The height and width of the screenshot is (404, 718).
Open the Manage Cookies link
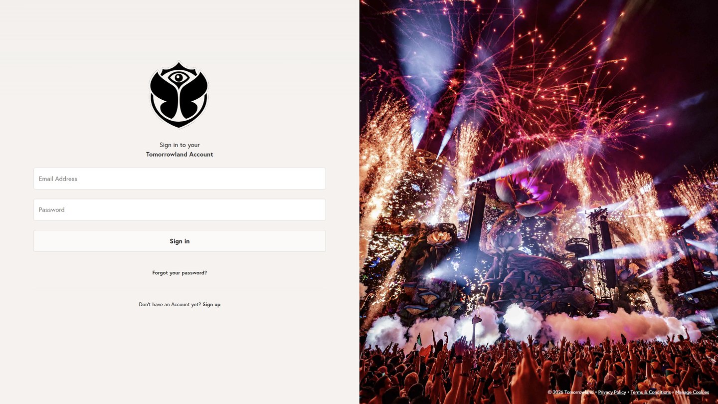point(692,392)
